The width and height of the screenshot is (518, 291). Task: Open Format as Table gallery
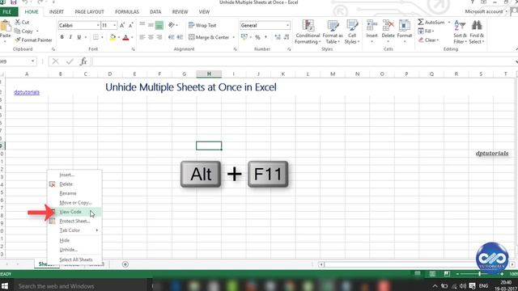click(x=333, y=32)
